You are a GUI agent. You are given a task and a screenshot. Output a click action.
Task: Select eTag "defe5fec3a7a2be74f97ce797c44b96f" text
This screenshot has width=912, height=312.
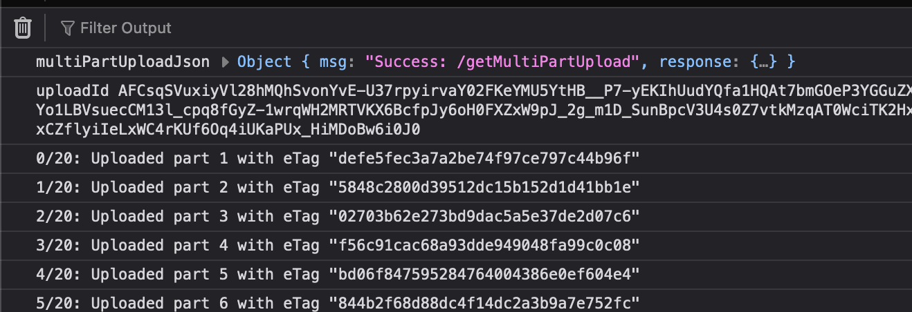tap(485, 159)
